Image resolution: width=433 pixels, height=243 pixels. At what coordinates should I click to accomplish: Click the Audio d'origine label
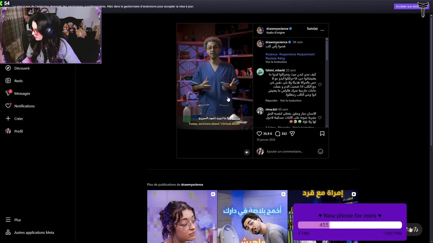coord(275,33)
